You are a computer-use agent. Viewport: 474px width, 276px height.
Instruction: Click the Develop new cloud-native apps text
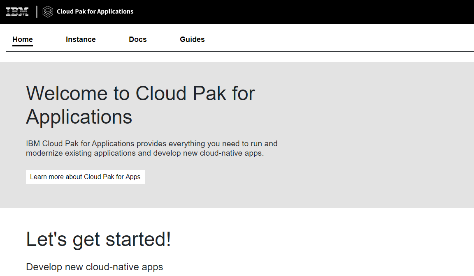[x=95, y=267]
